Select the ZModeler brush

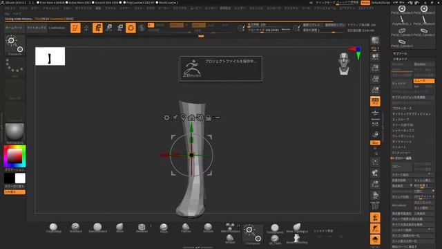[x=142, y=228]
